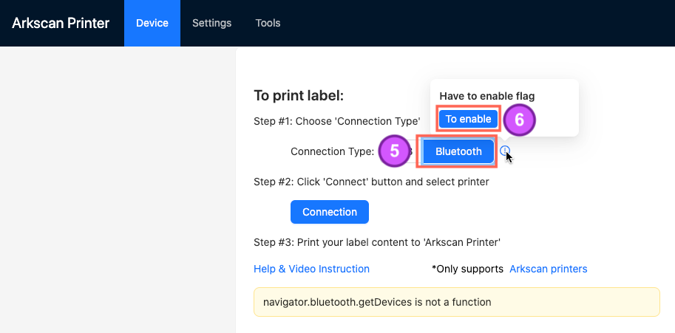Click the Step #2 instruction text
The height and width of the screenshot is (333, 675).
tap(371, 182)
